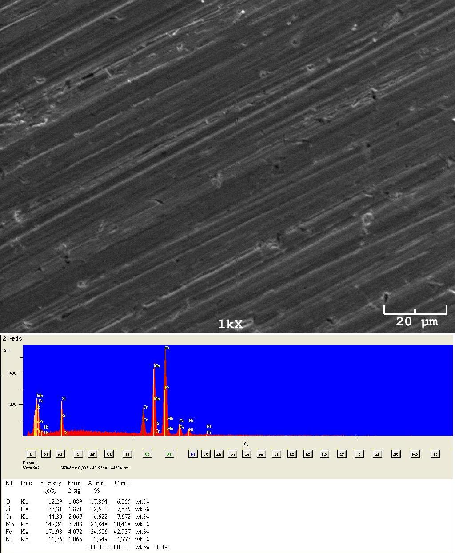Click the Ni row Conc value 4,773

coord(124,539)
